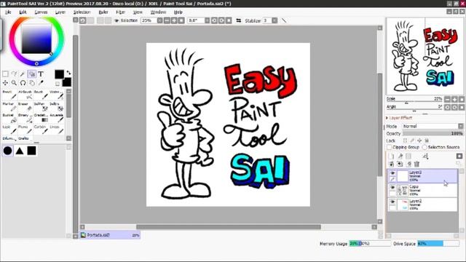Image resolution: width=466 pixels, height=262 pixels.
Task: Toggle the Lock all padlock icon
Action: 427,140
